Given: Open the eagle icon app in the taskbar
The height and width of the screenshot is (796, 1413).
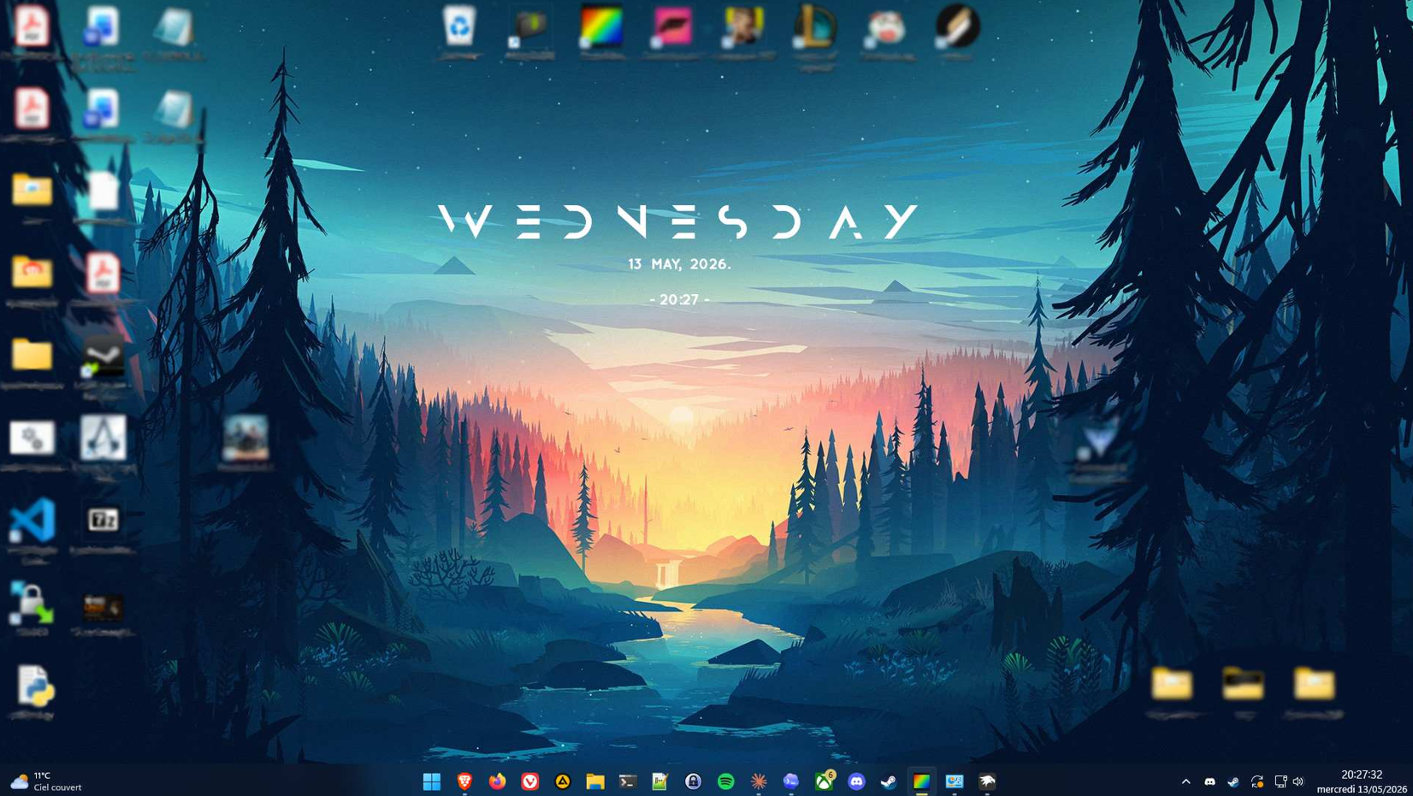Looking at the screenshot, I should (x=987, y=781).
